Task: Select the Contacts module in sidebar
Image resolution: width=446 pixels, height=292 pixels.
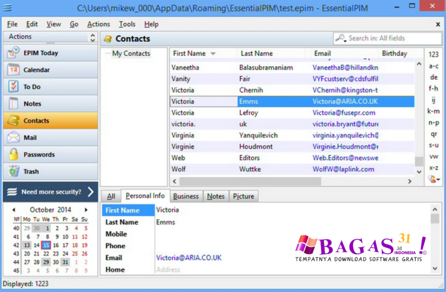Action: point(51,121)
